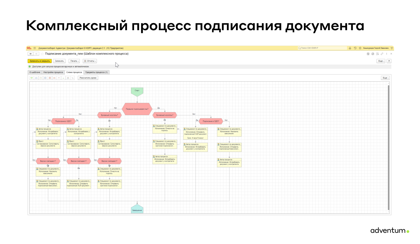Click inside the Поиск search field
Viewport: 420px width, 244px height.
318,48
